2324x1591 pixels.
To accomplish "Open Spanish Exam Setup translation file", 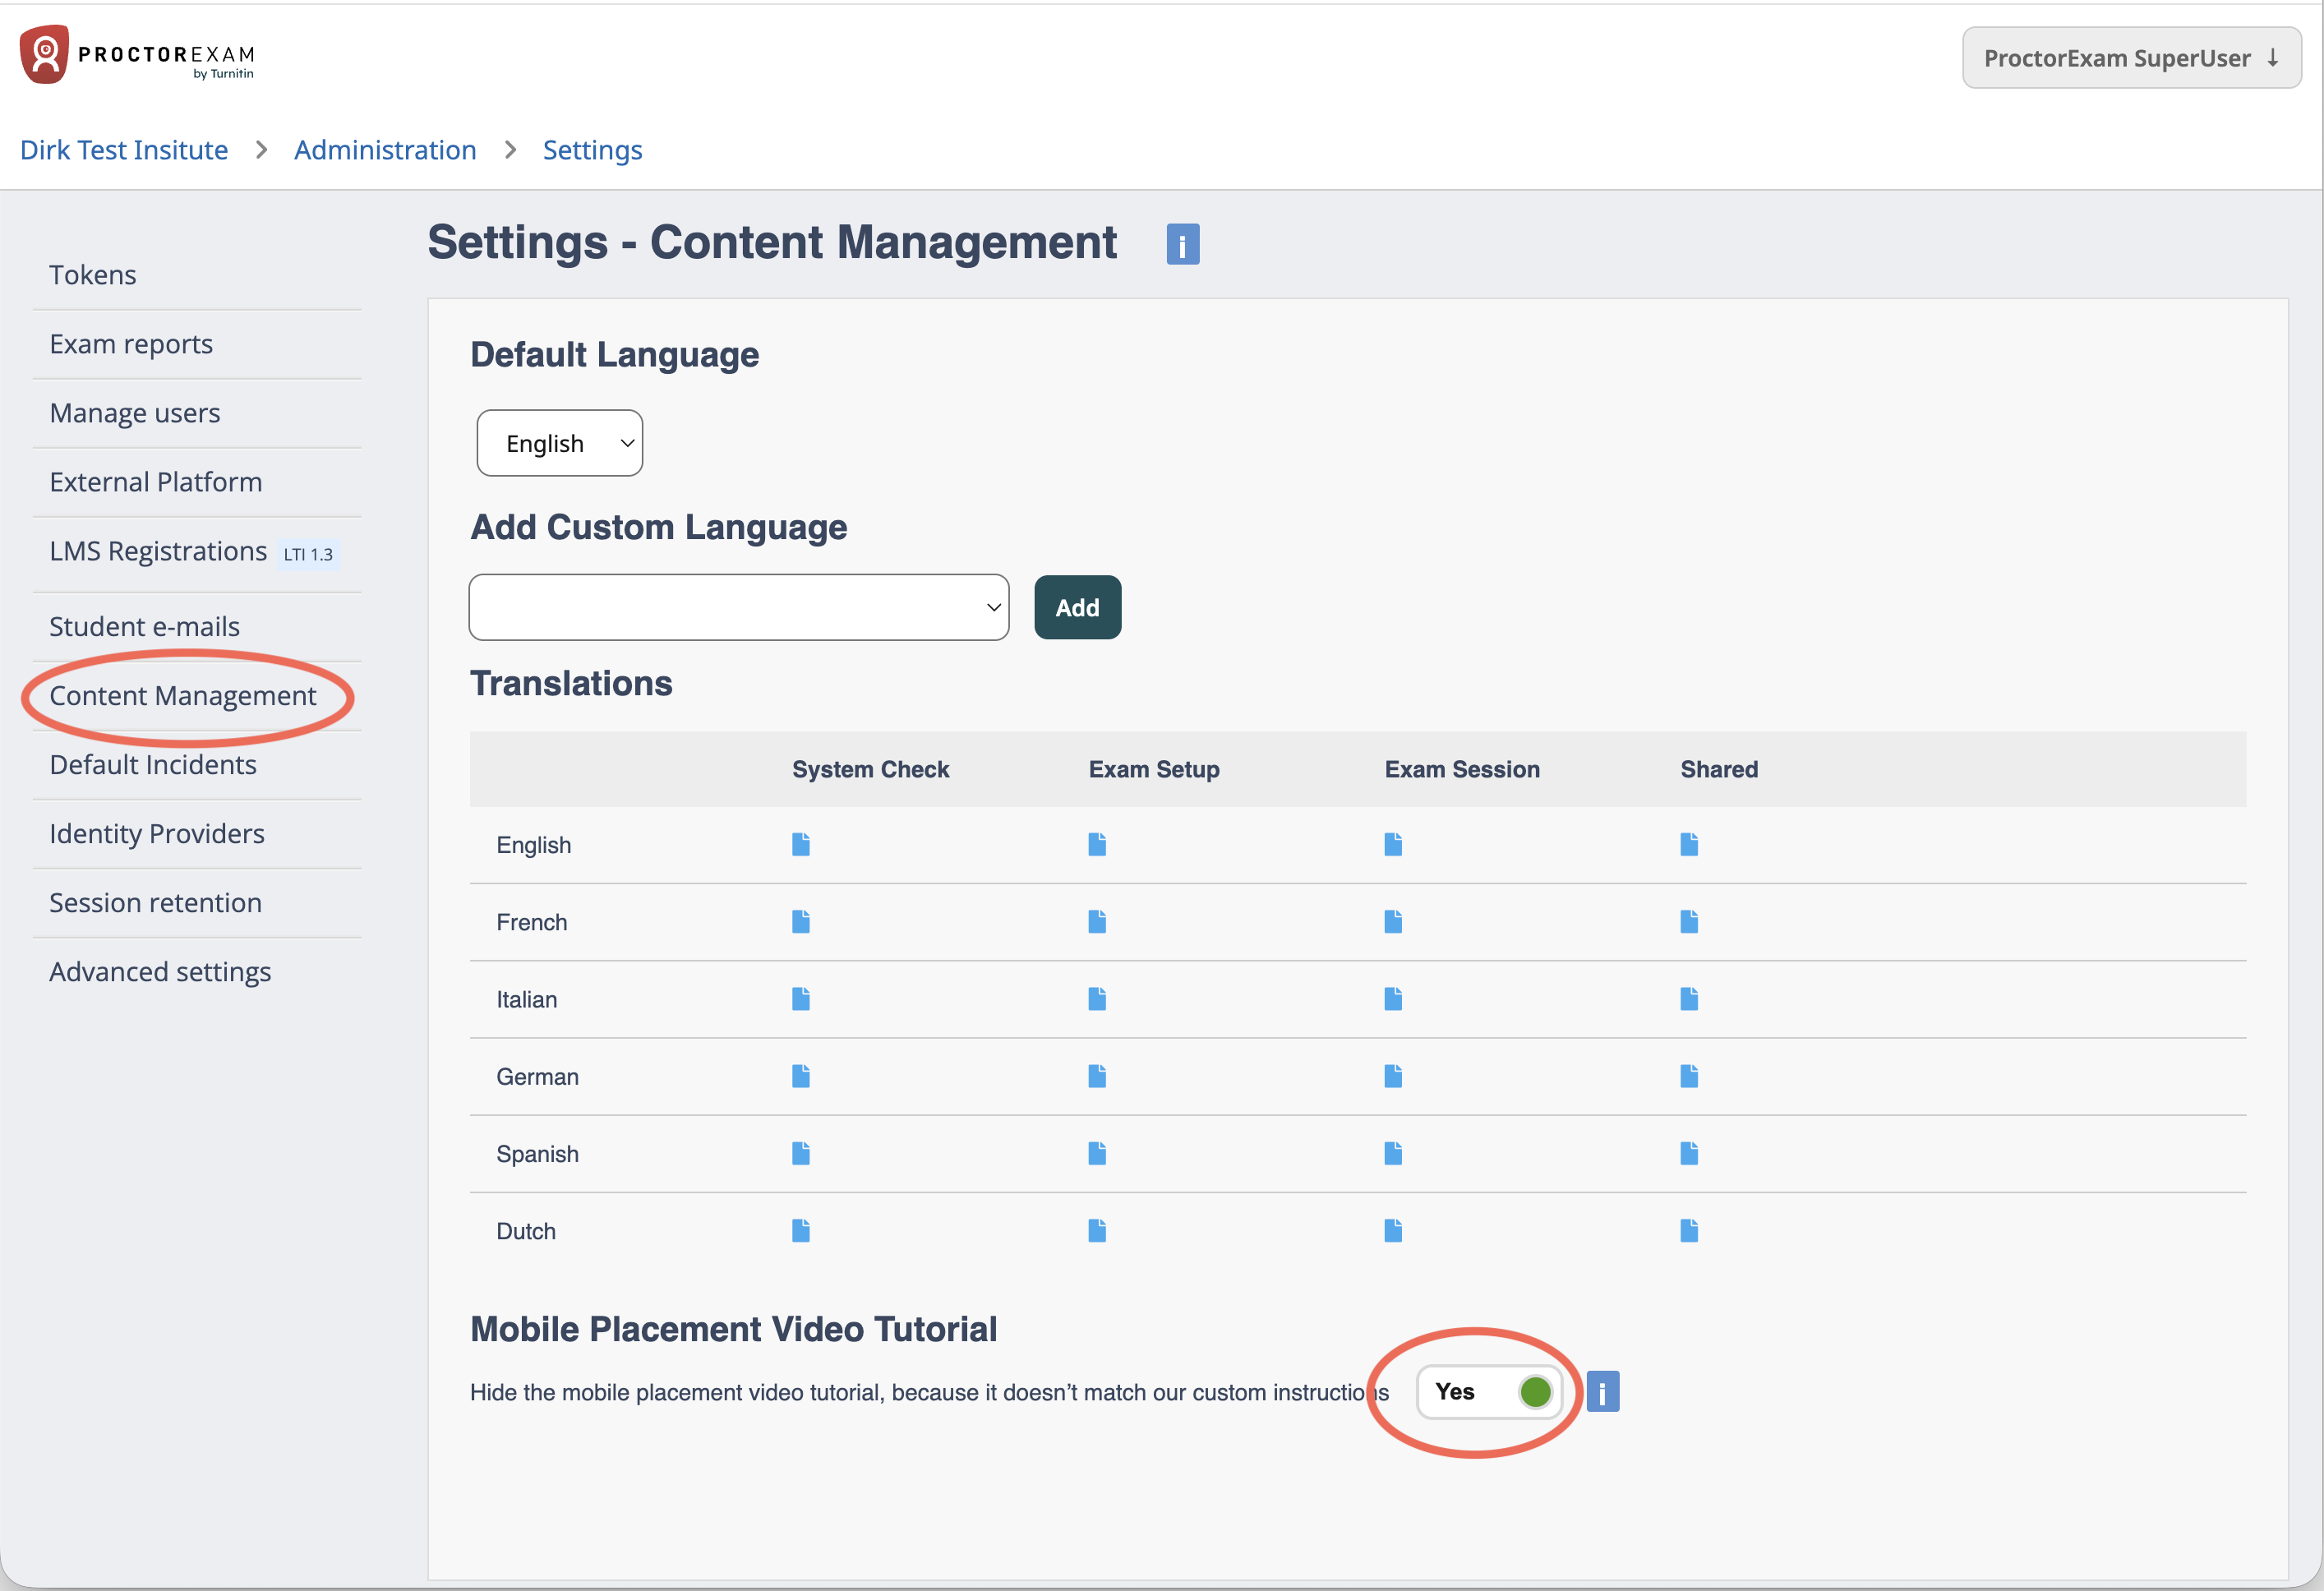I will tap(1097, 1154).
